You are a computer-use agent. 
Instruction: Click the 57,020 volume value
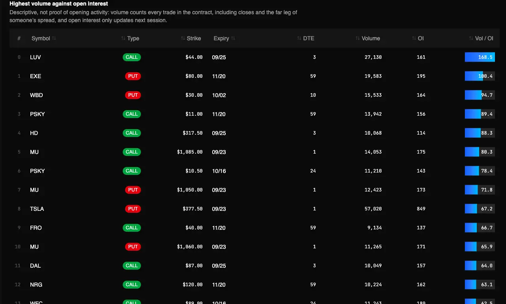click(373, 209)
